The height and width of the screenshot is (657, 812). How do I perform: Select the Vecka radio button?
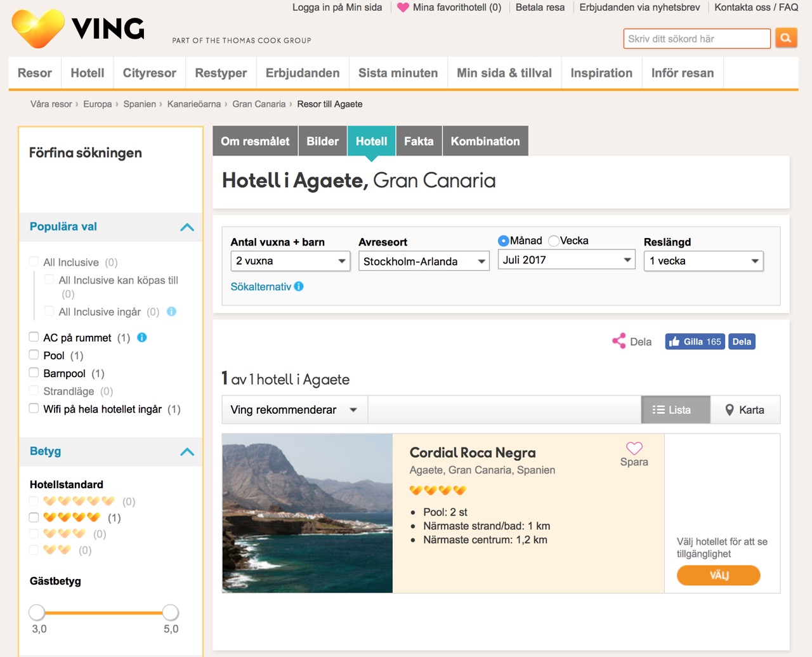pyautogui.click(x=554, y=241)
